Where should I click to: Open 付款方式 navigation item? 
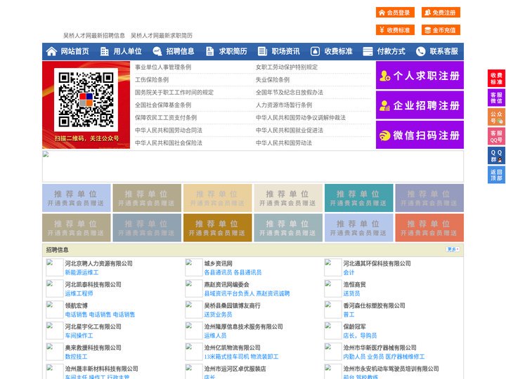click(391, 51)
